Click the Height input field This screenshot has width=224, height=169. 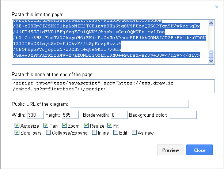pyautogui.click(x=70, y=115)
